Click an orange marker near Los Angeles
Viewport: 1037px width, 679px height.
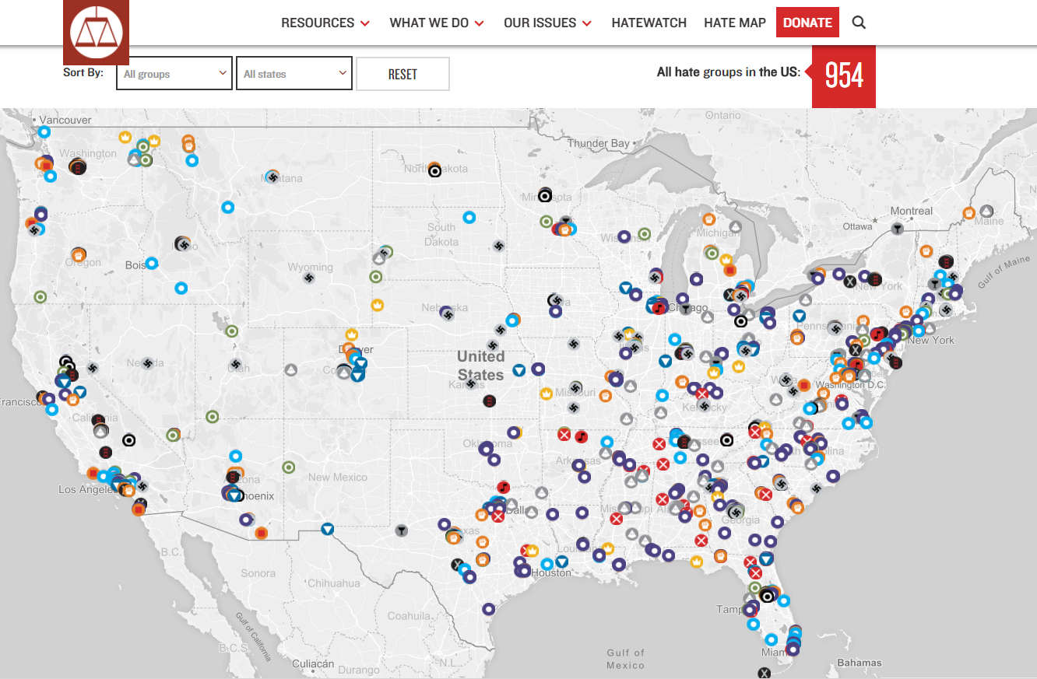coord(93,473)
